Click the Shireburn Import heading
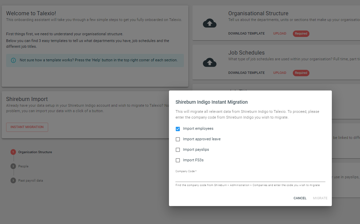360x224 pixels. [x=27, y=99]
